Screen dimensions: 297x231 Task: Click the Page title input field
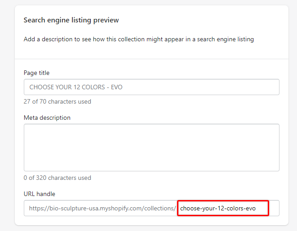[151, 87]
